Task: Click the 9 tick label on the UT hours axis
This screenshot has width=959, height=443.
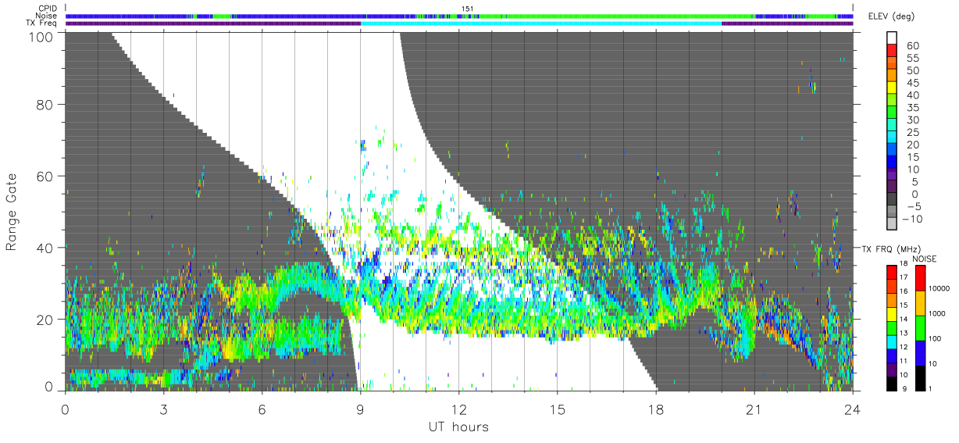Action: coord(361,409)
